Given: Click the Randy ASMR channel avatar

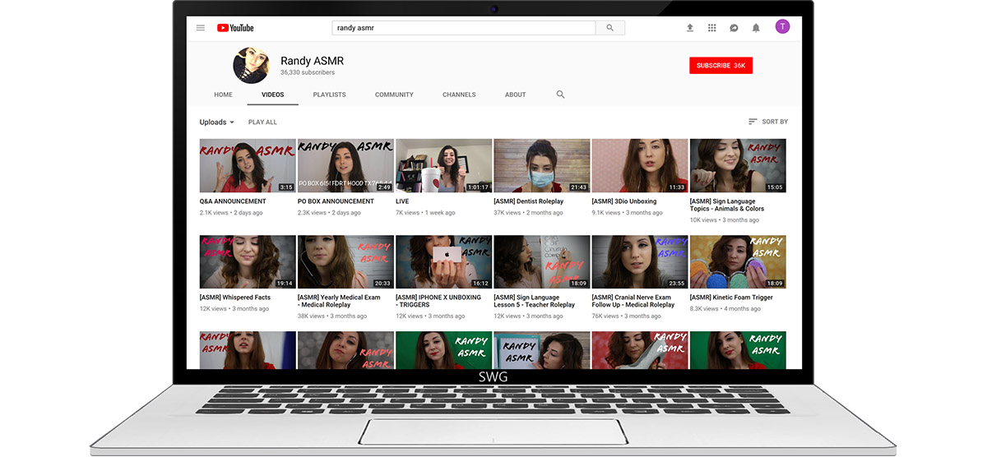Looking at the screenshot, I should (251, 65).
